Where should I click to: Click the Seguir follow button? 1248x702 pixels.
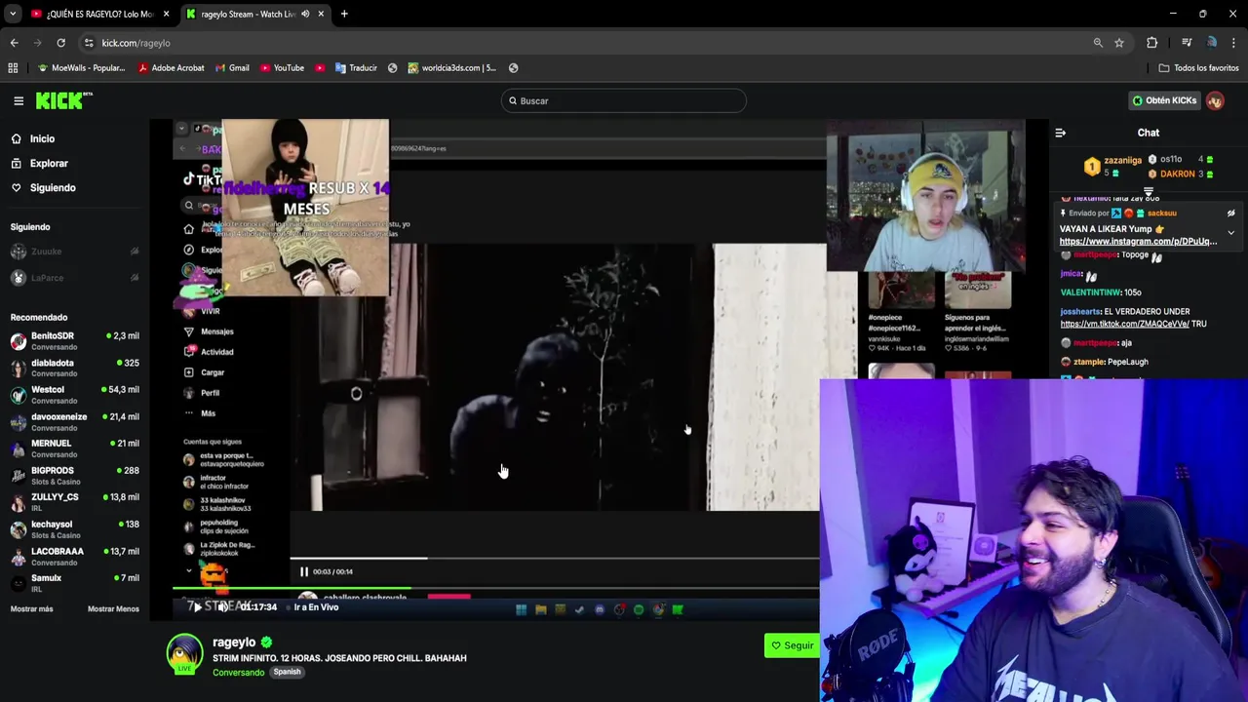point(792,645)
